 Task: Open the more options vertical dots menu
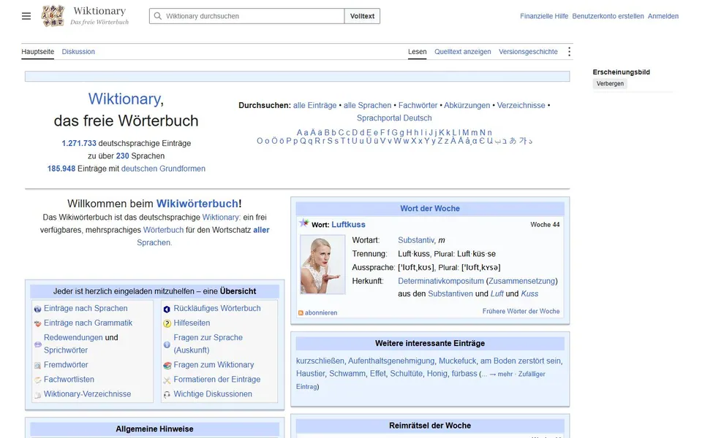(569, 52)
